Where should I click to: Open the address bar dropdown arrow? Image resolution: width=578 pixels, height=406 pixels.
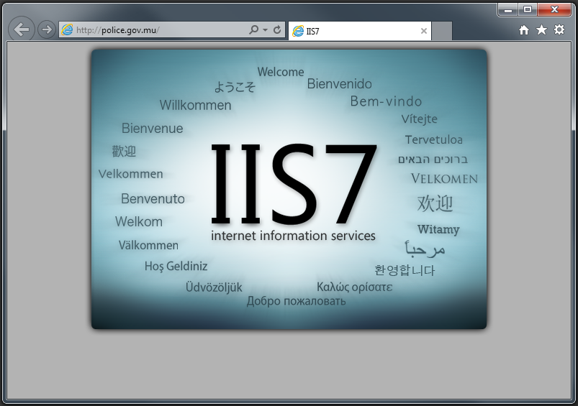pyautogui.click(x=266, y=29)
